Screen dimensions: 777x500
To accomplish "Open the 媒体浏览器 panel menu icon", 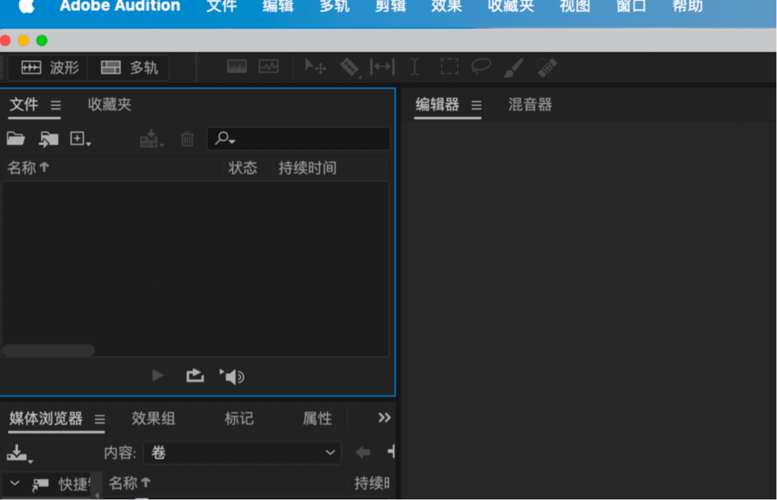I will 100,419.
